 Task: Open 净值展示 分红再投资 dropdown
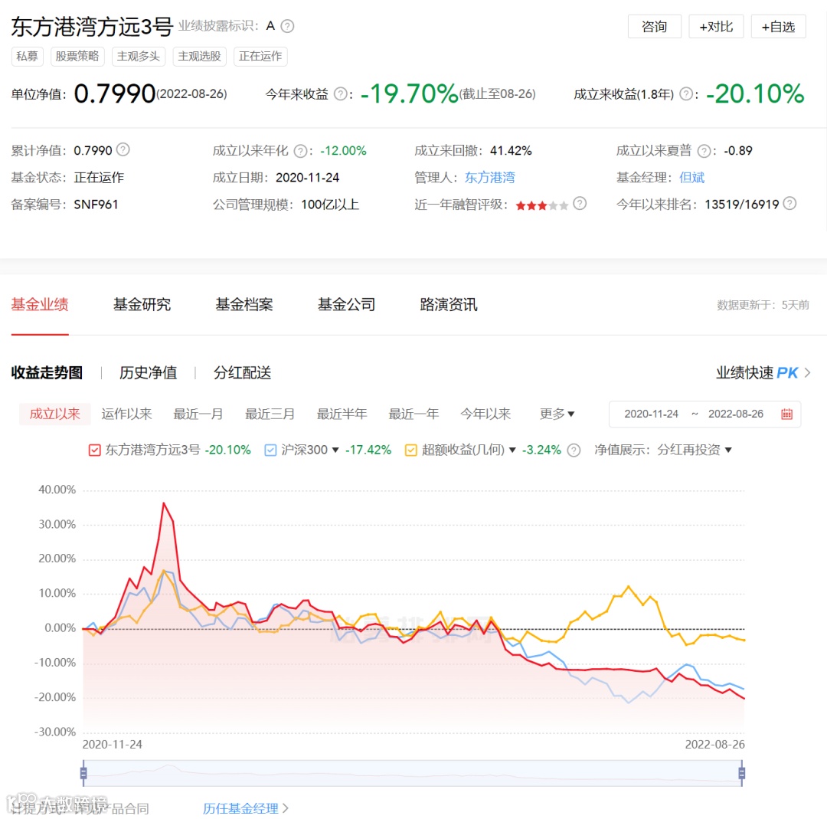click(694, 450)
